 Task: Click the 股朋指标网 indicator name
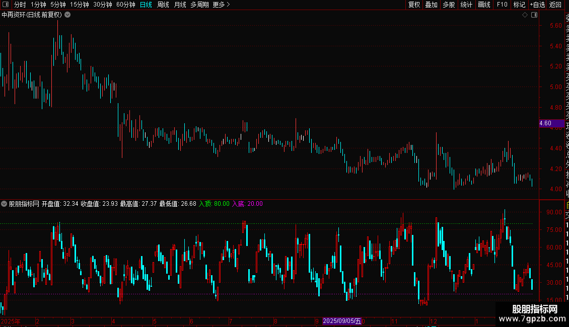[24, 204]
